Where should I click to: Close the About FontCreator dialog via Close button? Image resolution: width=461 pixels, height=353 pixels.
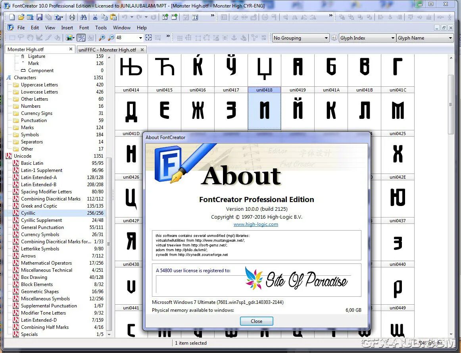256,321
